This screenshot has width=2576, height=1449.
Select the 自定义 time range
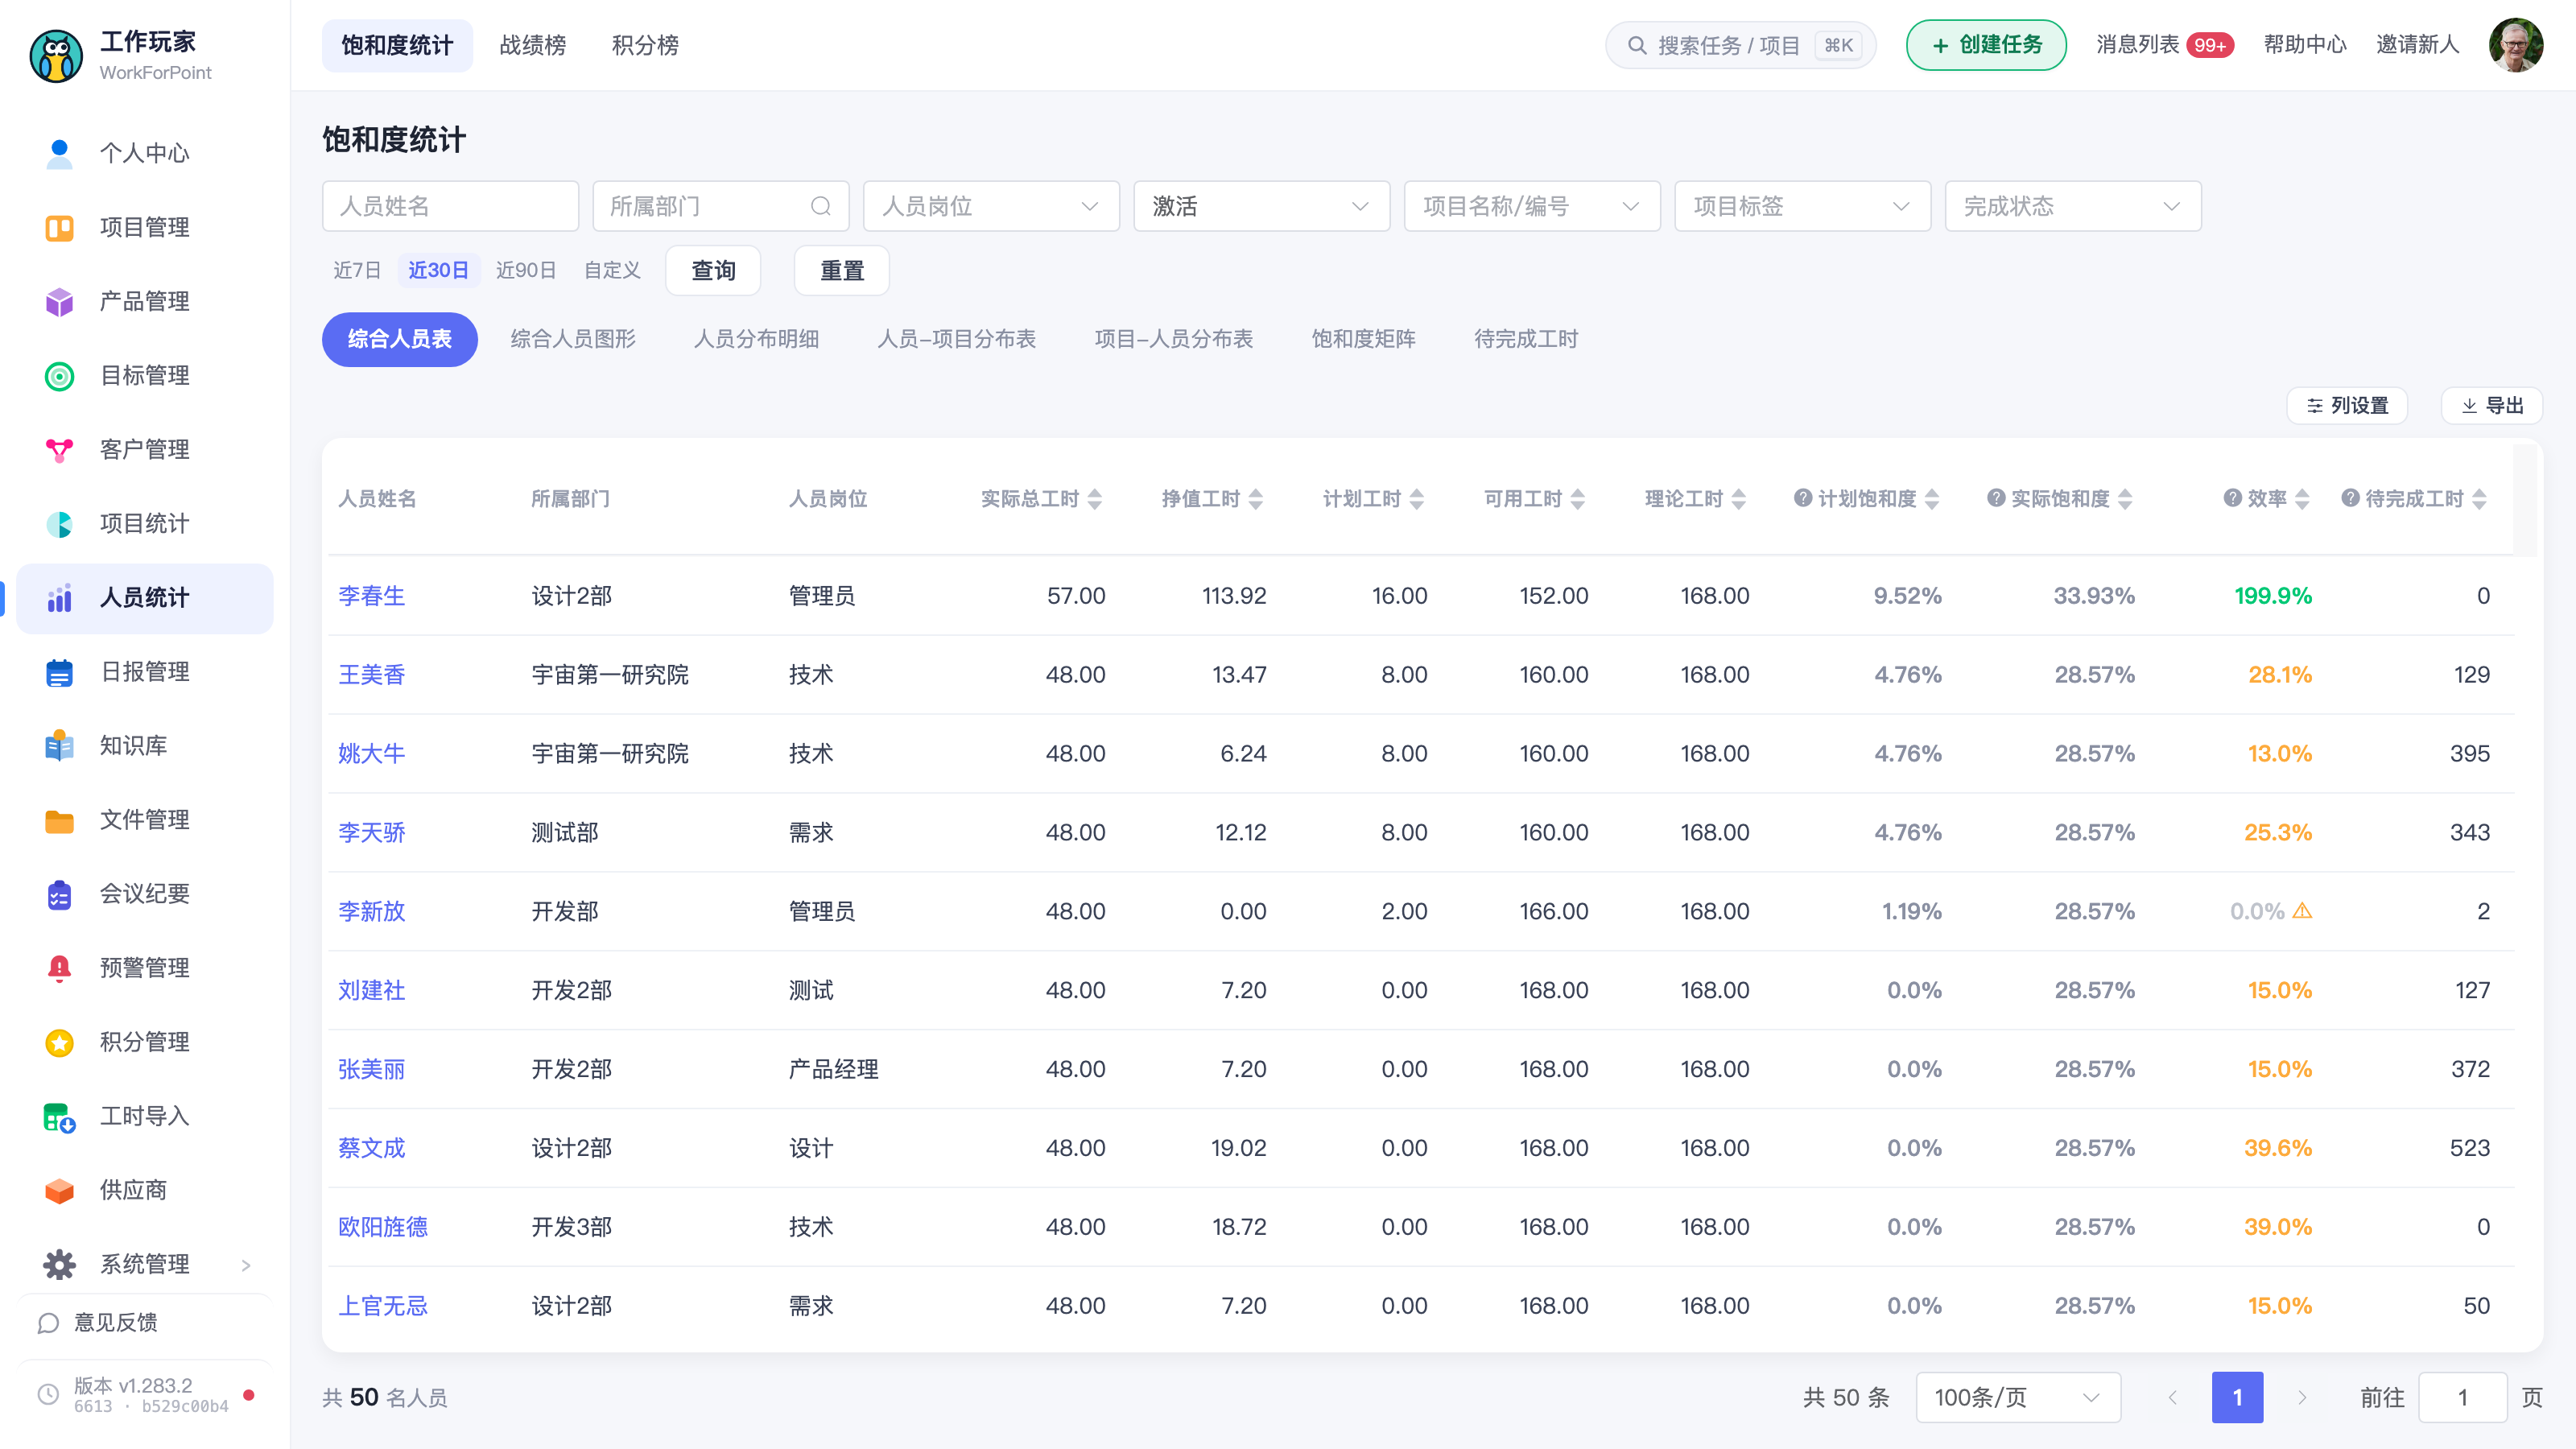click(612, 270)
